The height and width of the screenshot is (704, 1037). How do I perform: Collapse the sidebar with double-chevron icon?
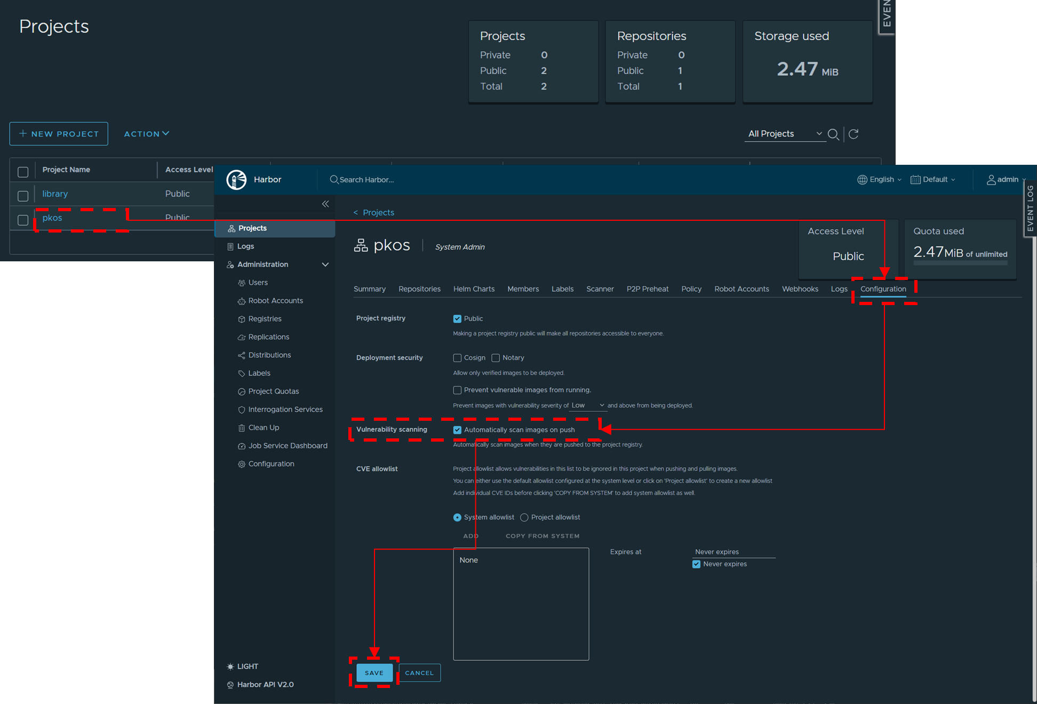(325, 204)
